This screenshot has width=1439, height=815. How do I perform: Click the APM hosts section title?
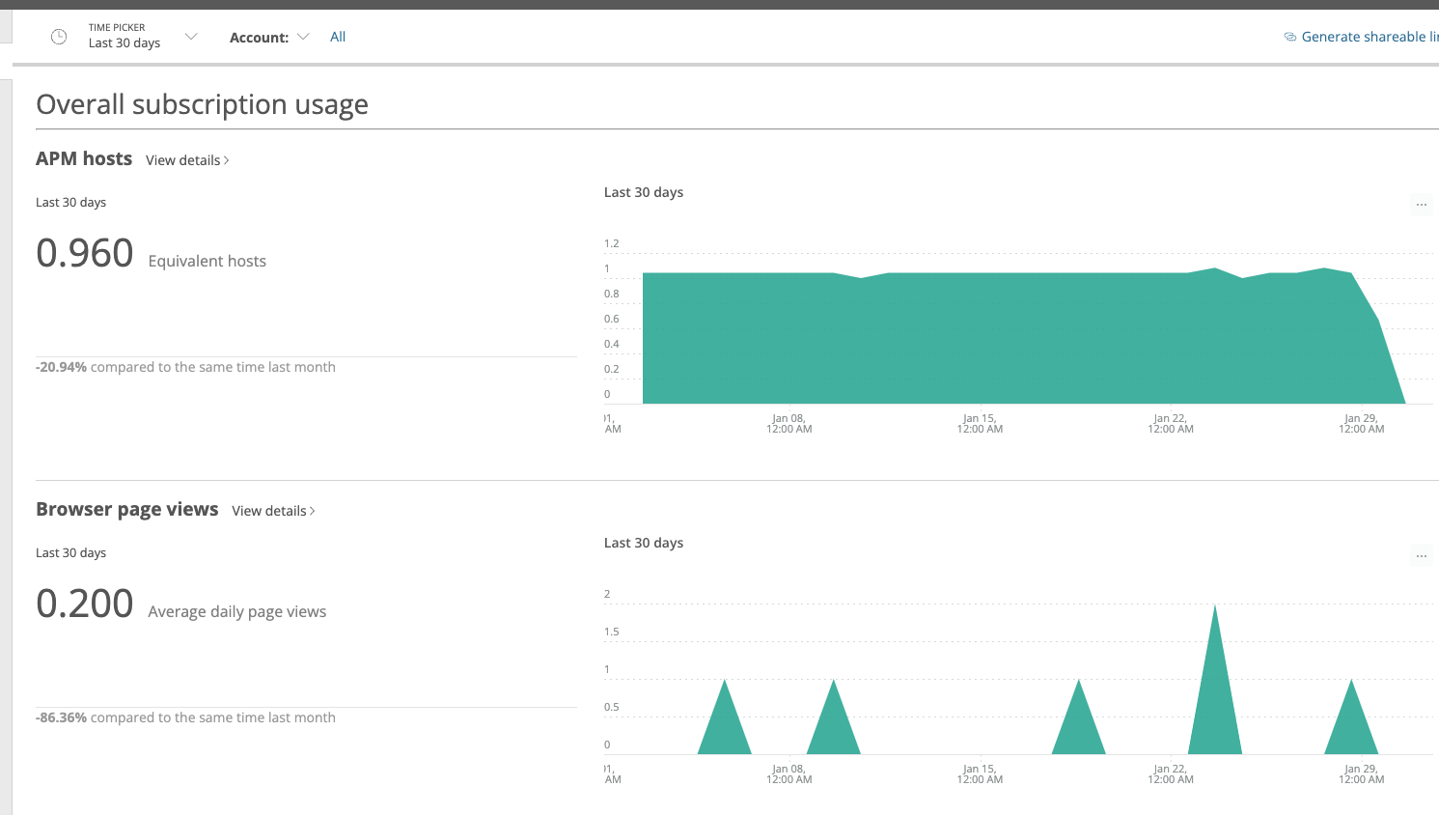84,158
